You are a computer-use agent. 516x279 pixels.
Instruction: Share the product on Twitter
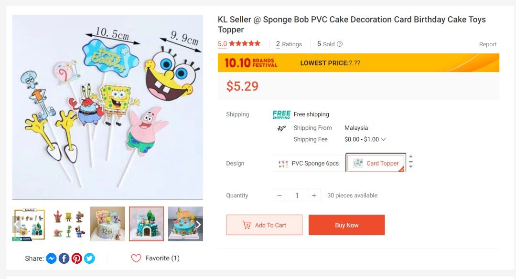88,258
